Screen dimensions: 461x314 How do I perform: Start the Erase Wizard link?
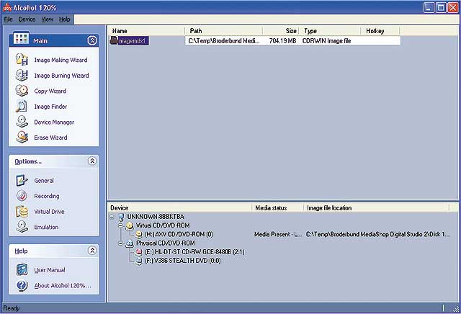coord(50,138)
